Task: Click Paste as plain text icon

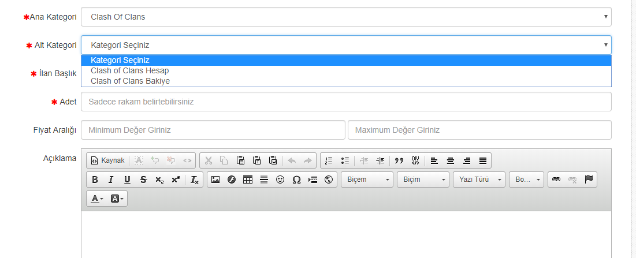Action: (257, 160)
